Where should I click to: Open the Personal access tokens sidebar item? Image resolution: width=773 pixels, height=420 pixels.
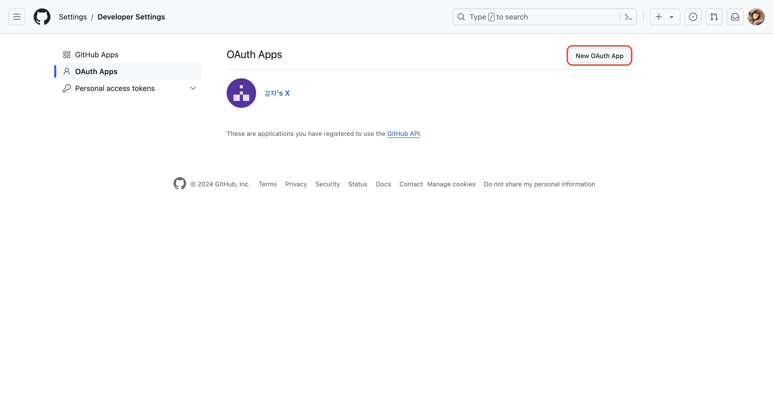(115, 88)
